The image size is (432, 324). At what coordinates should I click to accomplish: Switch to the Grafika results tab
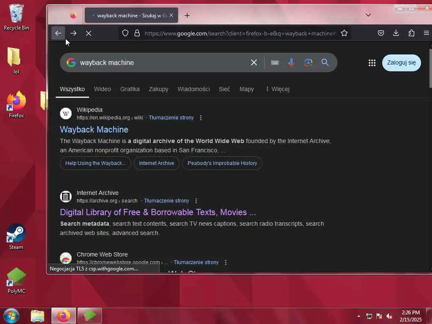click(x=130, y=89)
